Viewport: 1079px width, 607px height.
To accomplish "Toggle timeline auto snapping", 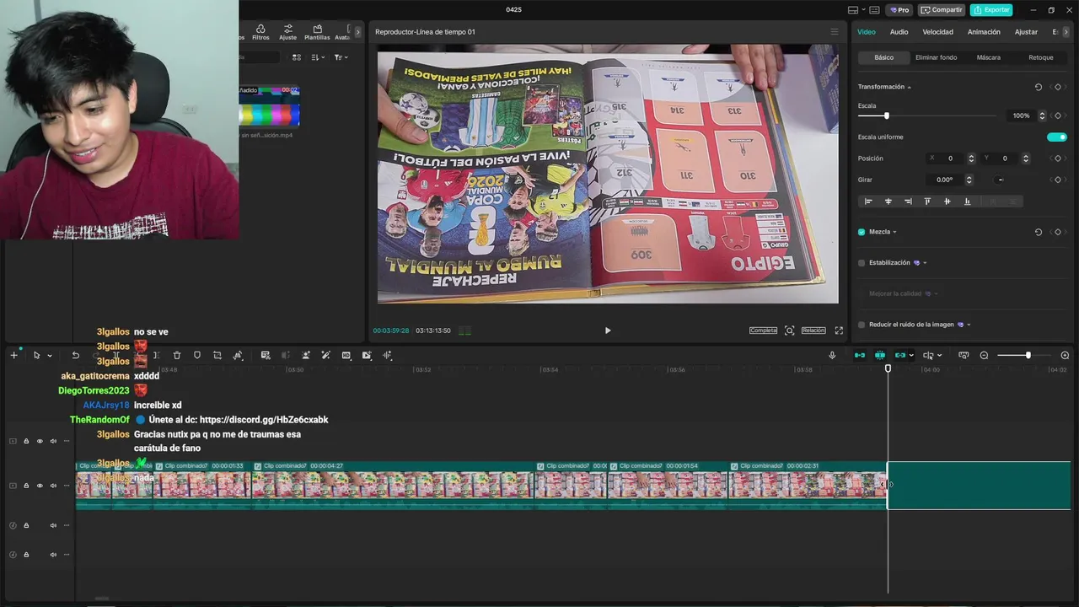I will (879, 356).
